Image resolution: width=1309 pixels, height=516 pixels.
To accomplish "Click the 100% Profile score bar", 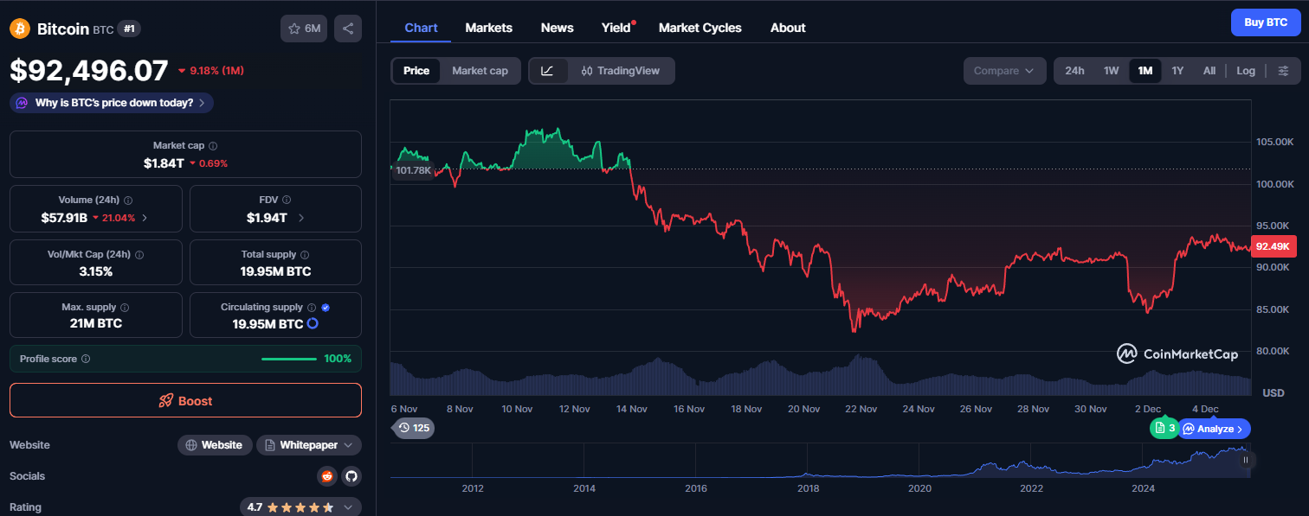I will [290, 358].
